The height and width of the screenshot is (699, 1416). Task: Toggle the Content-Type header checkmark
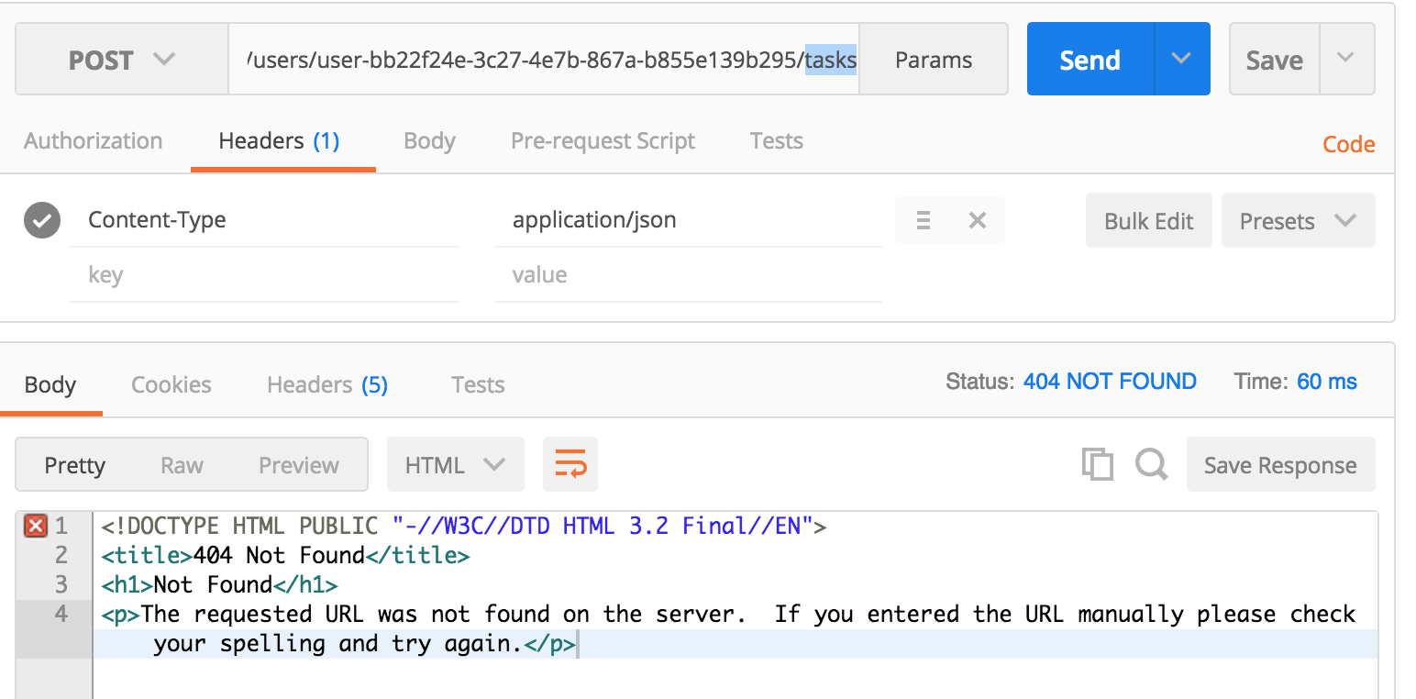click(42, 220)
